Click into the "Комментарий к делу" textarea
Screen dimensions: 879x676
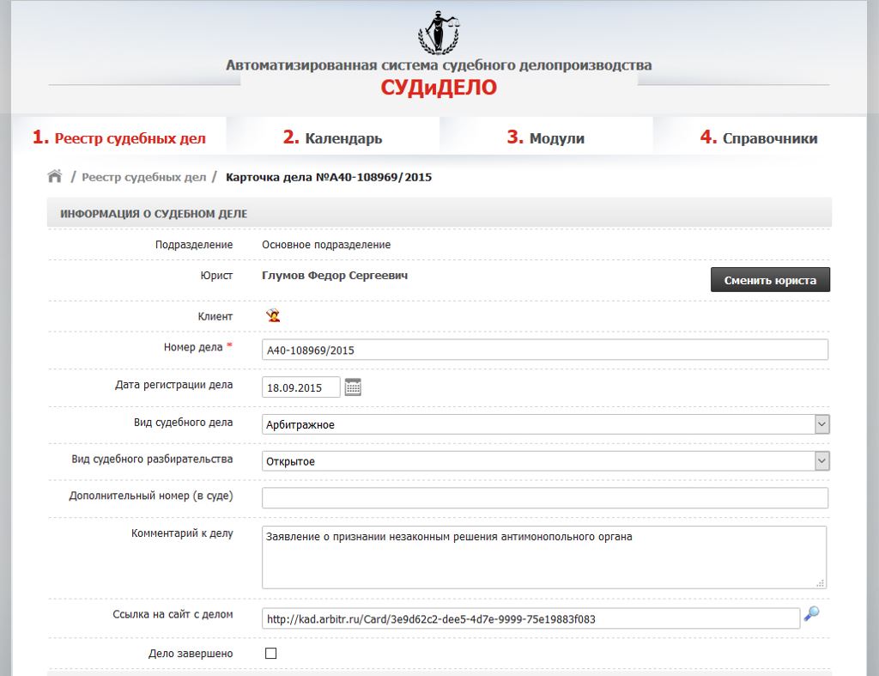[544, 557]
